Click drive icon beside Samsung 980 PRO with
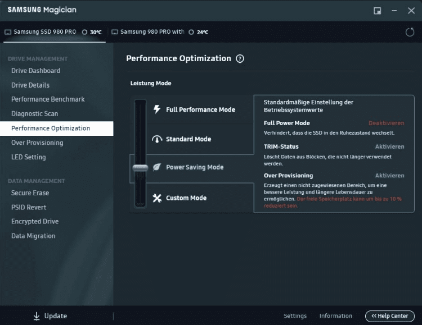The image size is (422, 325). 115,32
